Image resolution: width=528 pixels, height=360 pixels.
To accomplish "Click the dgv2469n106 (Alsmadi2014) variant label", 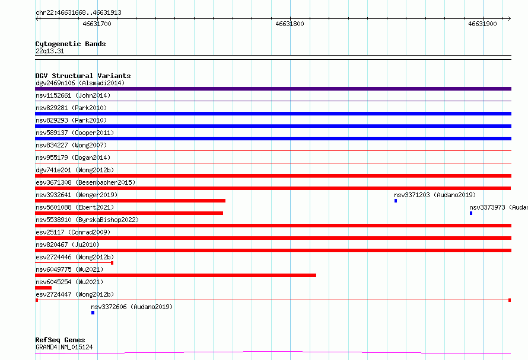I will pyautogui.click(x=80, y=83).
